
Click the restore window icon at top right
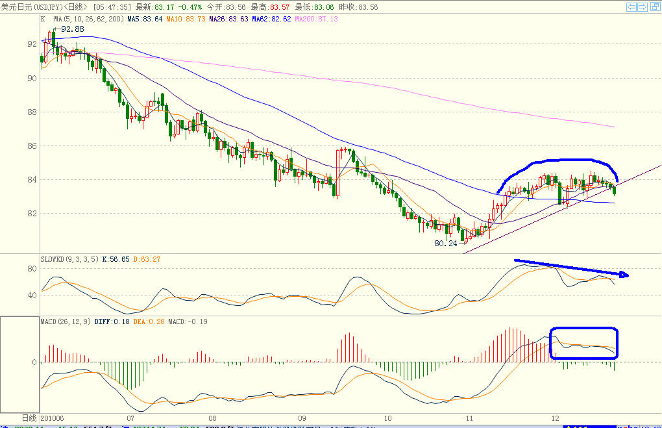point(656,6)
